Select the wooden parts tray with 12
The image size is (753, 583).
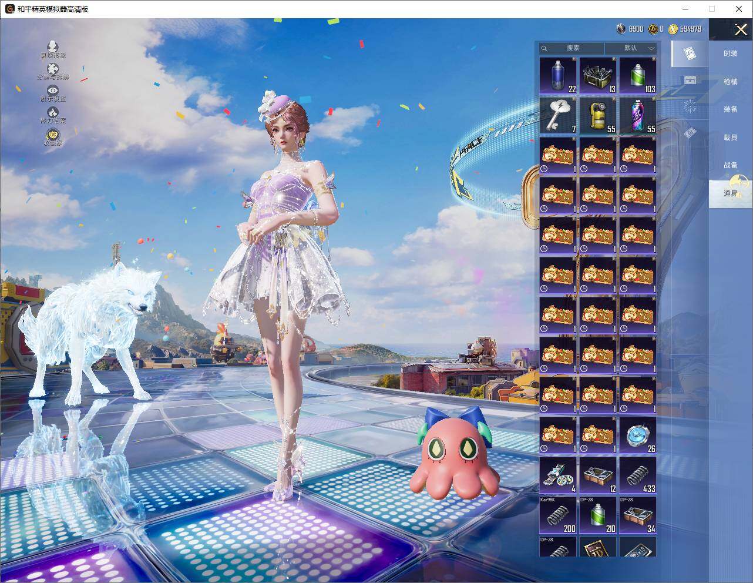tap(598, 475)
